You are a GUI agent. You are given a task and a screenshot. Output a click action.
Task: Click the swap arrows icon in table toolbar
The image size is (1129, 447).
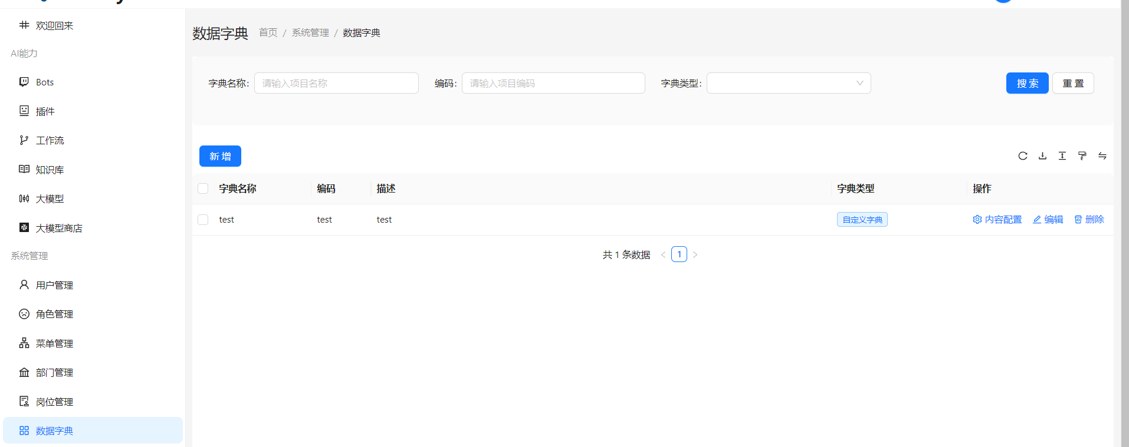1102,156
